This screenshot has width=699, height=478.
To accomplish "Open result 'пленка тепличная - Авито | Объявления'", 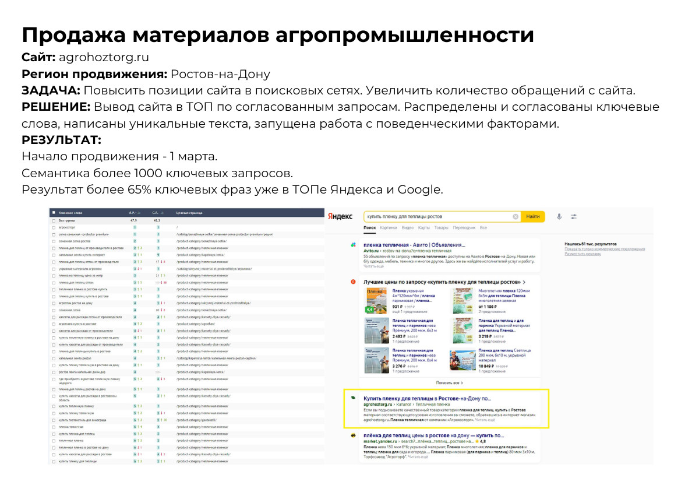I will [414, 245].
